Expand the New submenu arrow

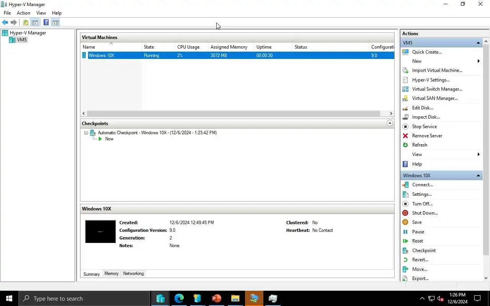click(x=479, y=61)
